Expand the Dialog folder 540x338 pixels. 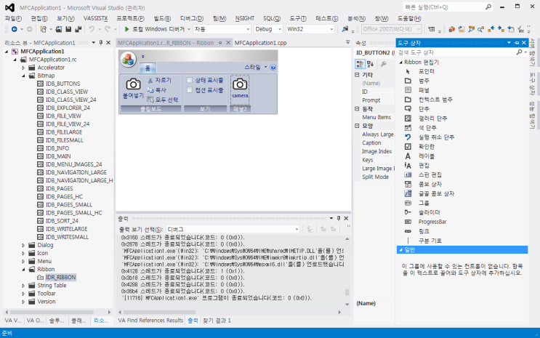(23, 245)
